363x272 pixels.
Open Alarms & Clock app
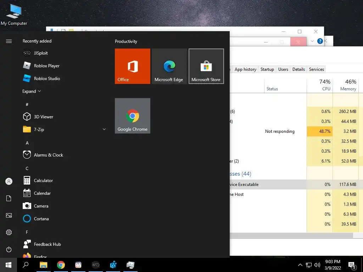pyautogui.click(x=65, y=155)
